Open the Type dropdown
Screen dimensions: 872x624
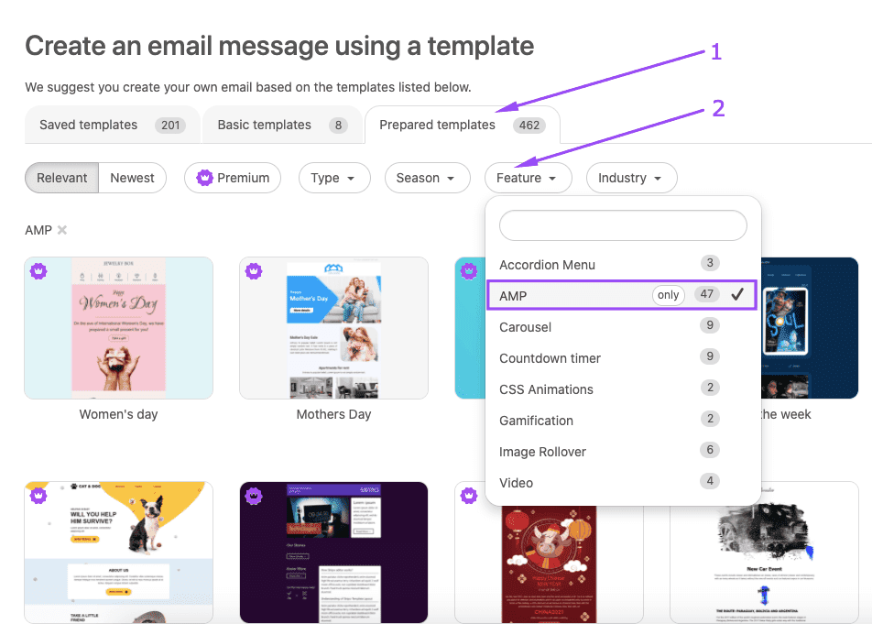coord(334,178)
